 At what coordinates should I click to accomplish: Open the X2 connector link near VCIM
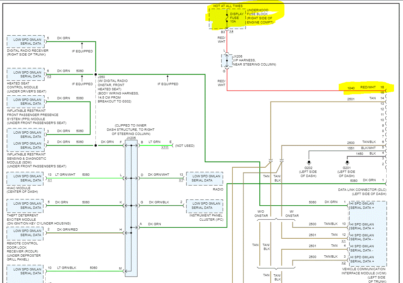click(343, 263)
